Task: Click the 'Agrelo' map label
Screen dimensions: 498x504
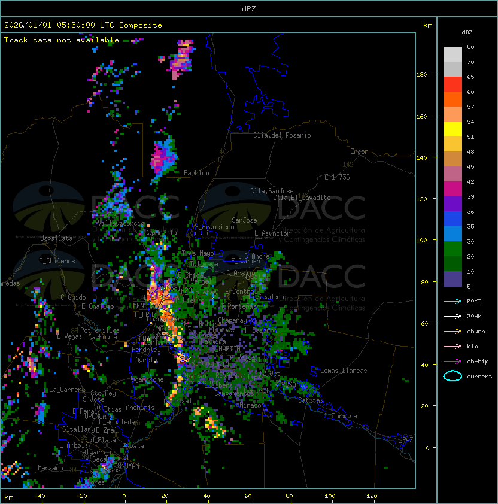Action: (146, 360)
